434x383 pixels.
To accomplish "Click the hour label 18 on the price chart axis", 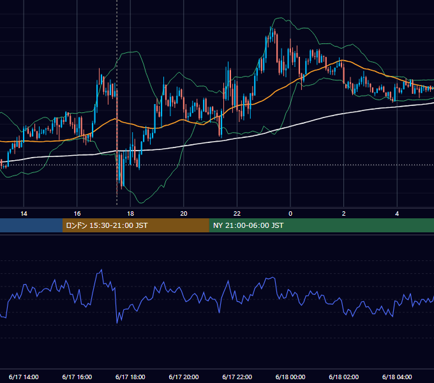I will [130, 214].
